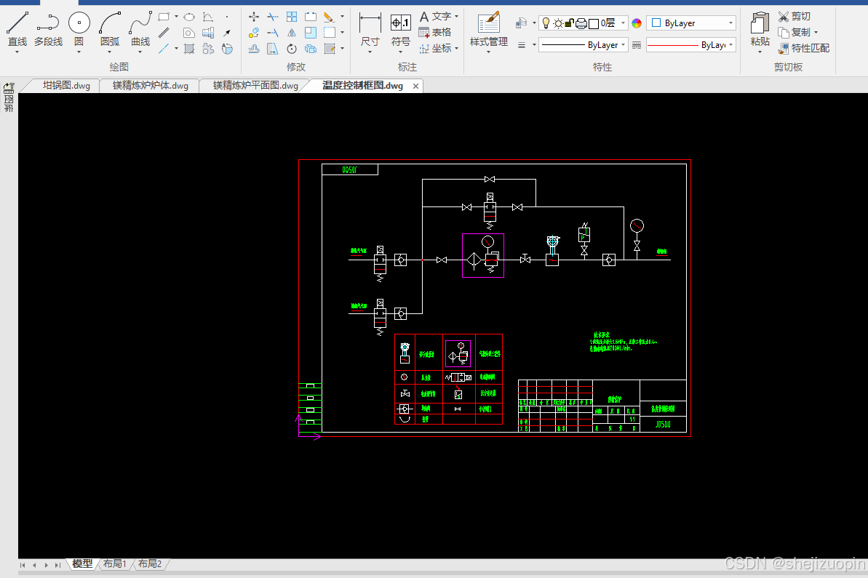This screenshot has width=868, height=578.
Task: Close the 温度控制框图.dwg tab
Action: click(415, 87)
